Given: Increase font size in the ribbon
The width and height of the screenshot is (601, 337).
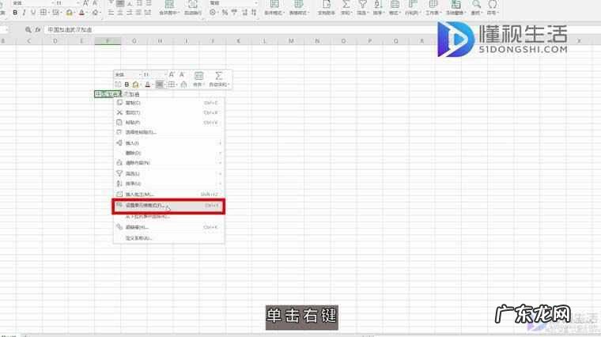Looking at the screenshot, I should pos(85,3).
